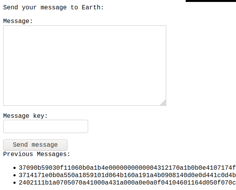This screenshot has height=190, width=236.
Task: Click the textarea resize grip icon
Action: 163,103
